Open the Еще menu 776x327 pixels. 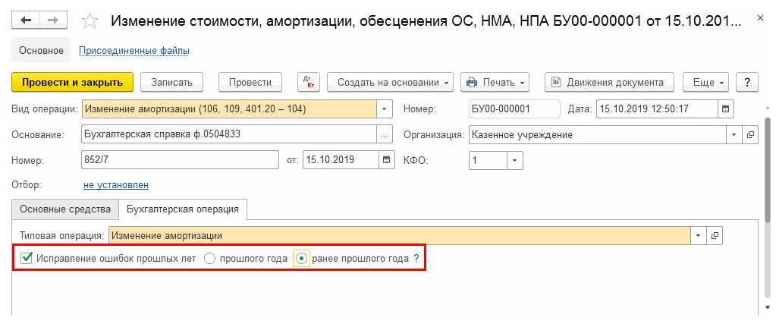point(706,83)
